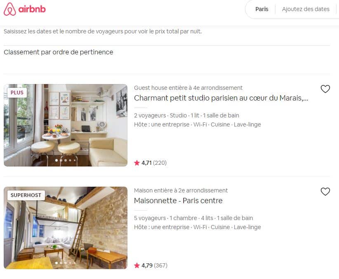This screenshot has width=339, height=279.
Task: Click Maison entière à 2e arrondissement
Action: click(181, 190)
